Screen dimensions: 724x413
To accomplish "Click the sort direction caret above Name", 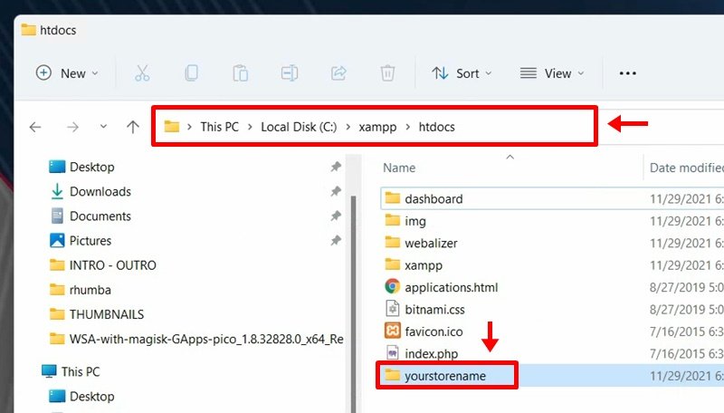I will (x=510, y=157).
